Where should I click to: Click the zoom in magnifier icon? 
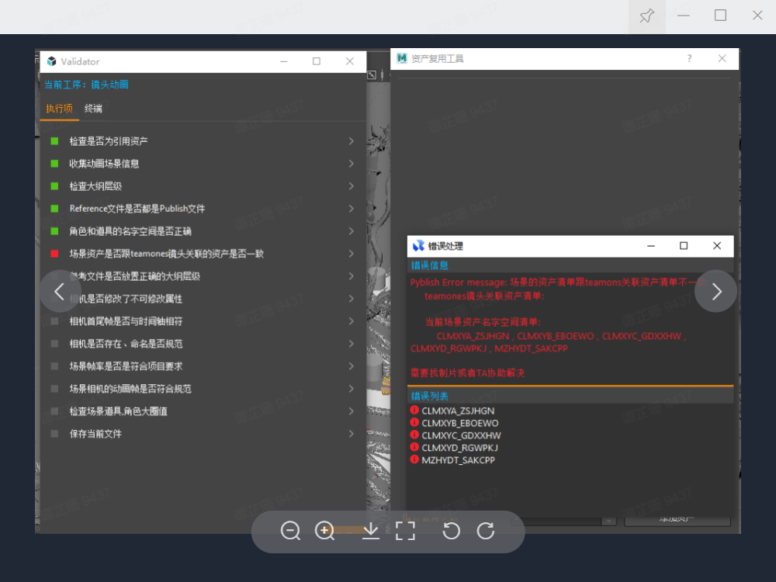324,531
